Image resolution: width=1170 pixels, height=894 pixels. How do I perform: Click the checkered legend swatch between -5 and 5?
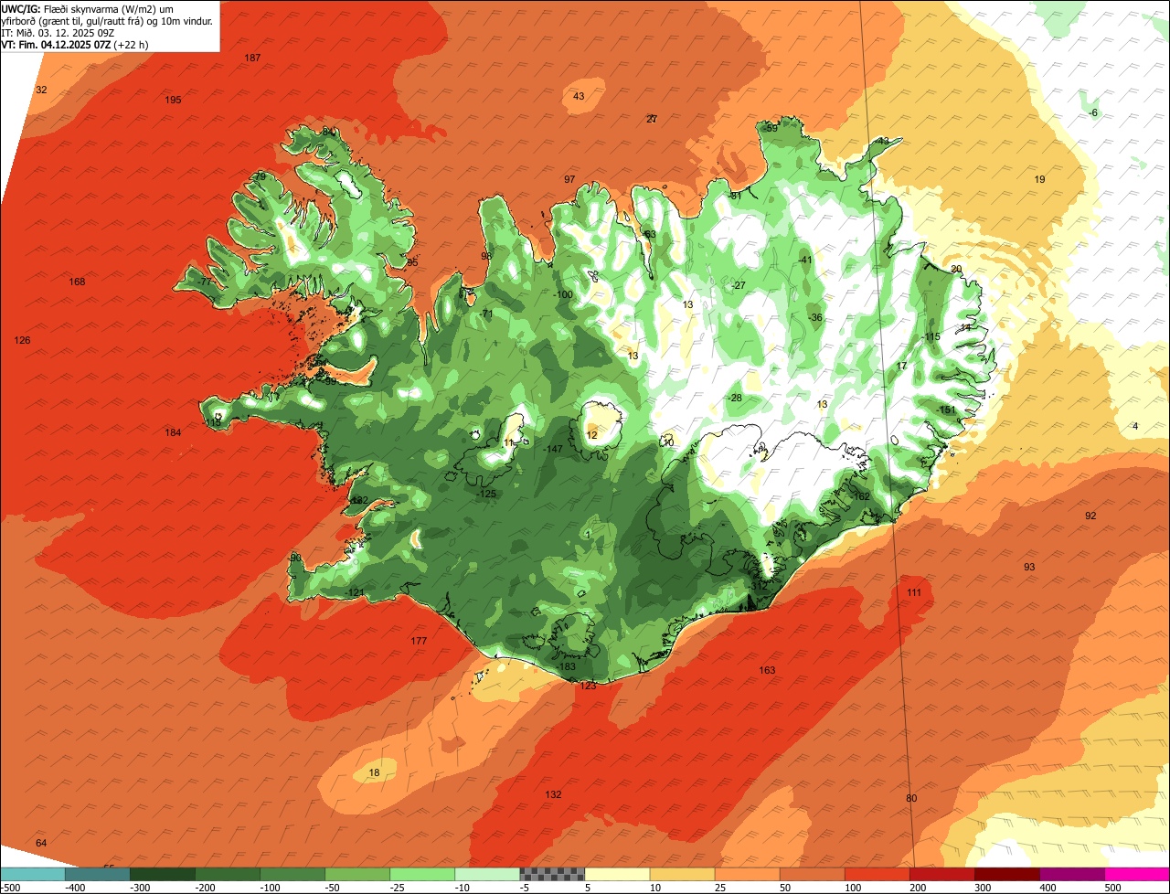click(x=551, y=874)
